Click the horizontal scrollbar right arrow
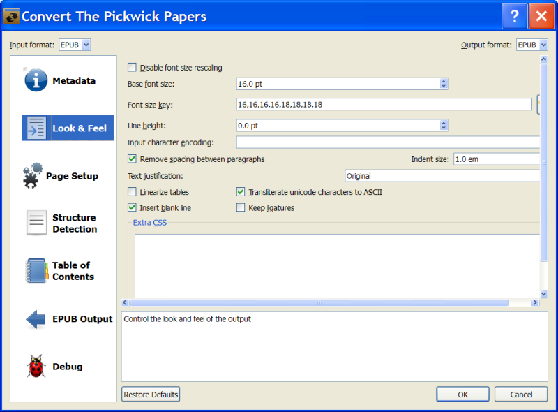 point(535,302)
